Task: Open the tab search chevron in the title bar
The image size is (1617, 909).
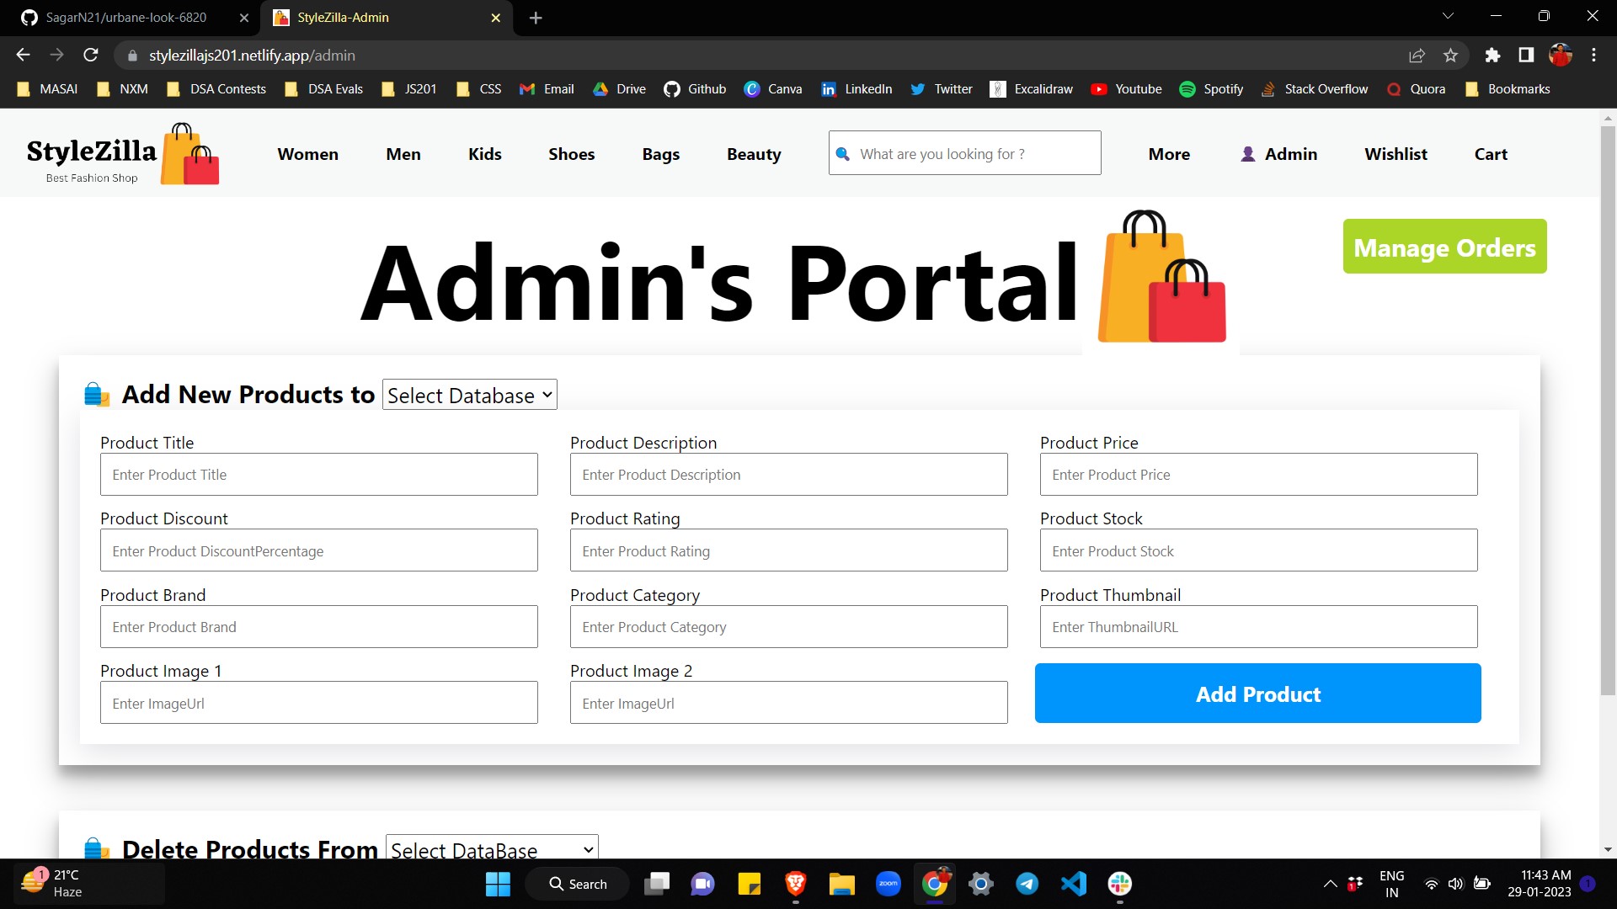Action: [x=1448, y=16]
